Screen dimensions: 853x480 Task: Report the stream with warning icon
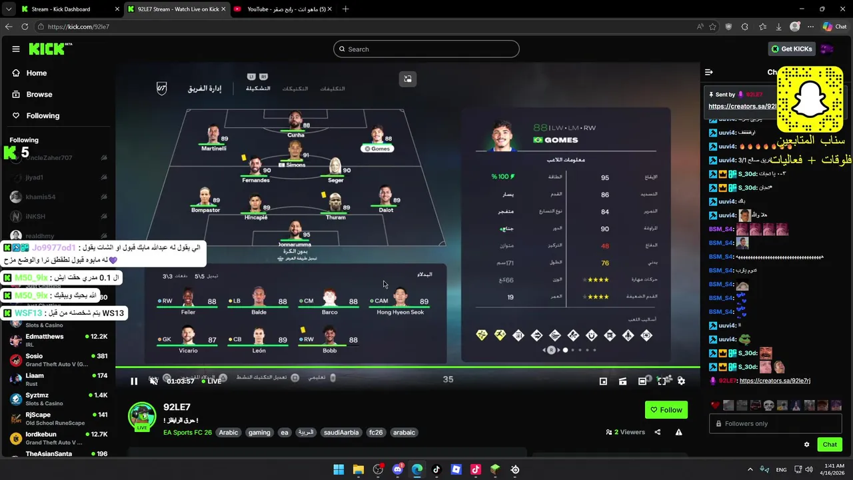click(x=678, y=432)
